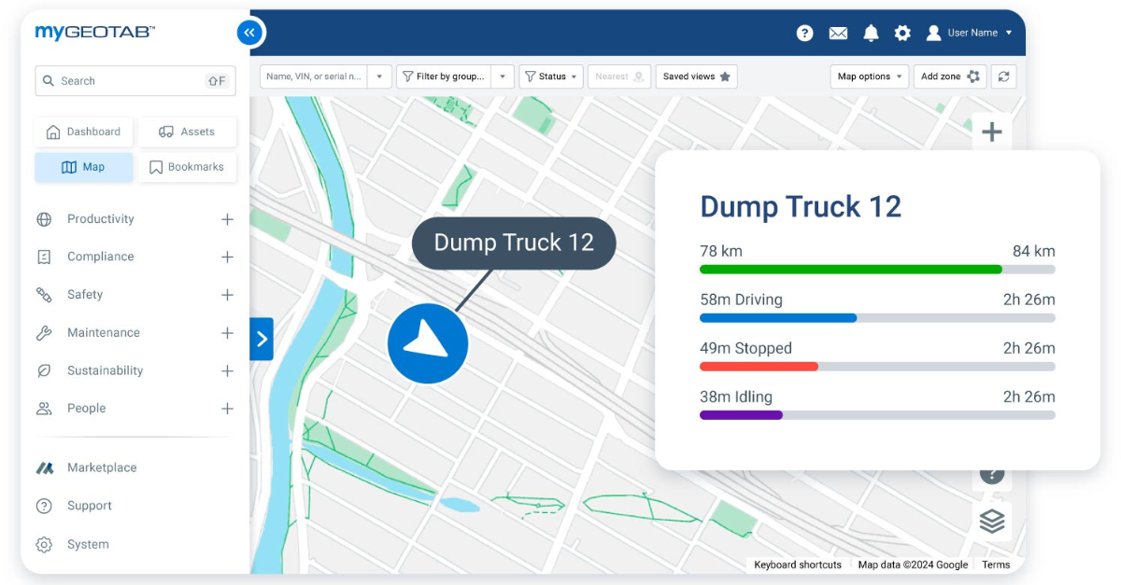Click the red Stopped progress bar
Image resolution: width=1121 pixels, height=585 pixels.
tap(877, 367)
